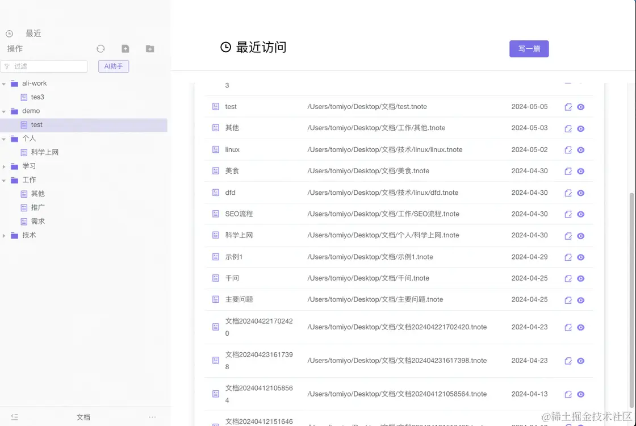Viewport: 636px width, 426px height.
Task: Click the collapse sidebar icon at the bottom left
Action: 15,417
